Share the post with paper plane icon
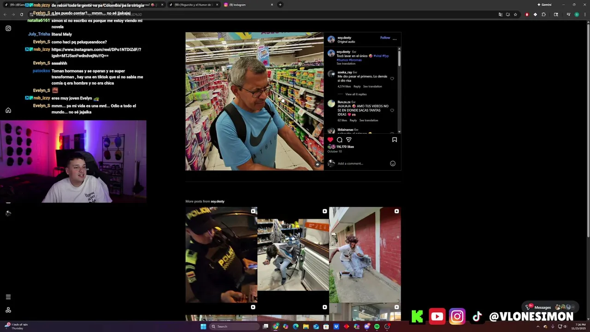590x332 pixels. [x=349, y=140]
